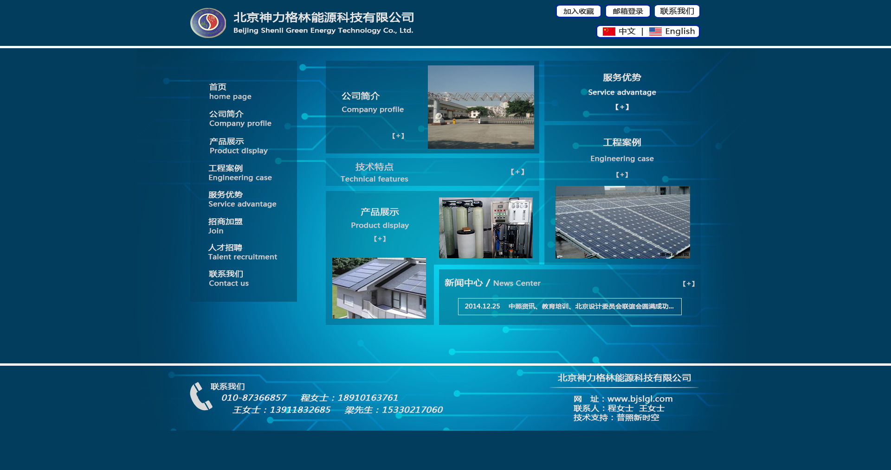Click the water treatment equipment photo

(x=486, y=228)
